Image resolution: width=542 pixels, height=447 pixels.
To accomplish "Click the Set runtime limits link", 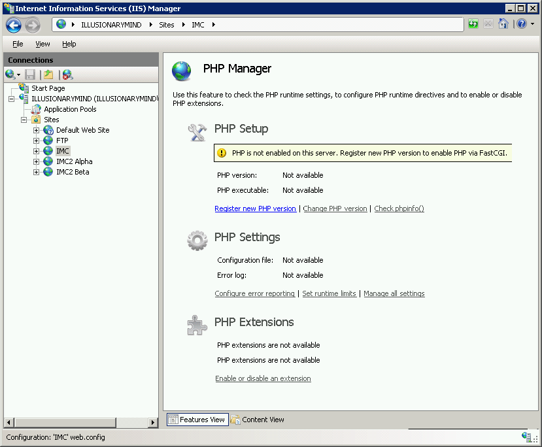I will pos(329,293).
